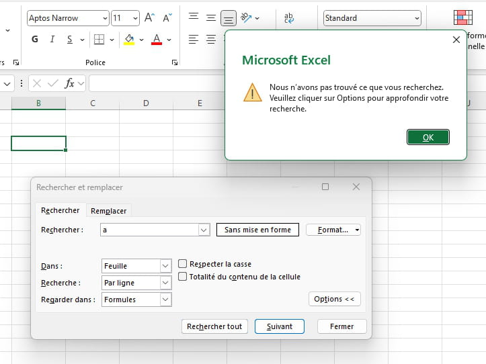Apply red font color
486x364 pixels.
click(x=157, y=40)
